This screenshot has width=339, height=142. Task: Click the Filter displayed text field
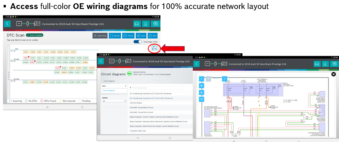[x=156, y=88]
